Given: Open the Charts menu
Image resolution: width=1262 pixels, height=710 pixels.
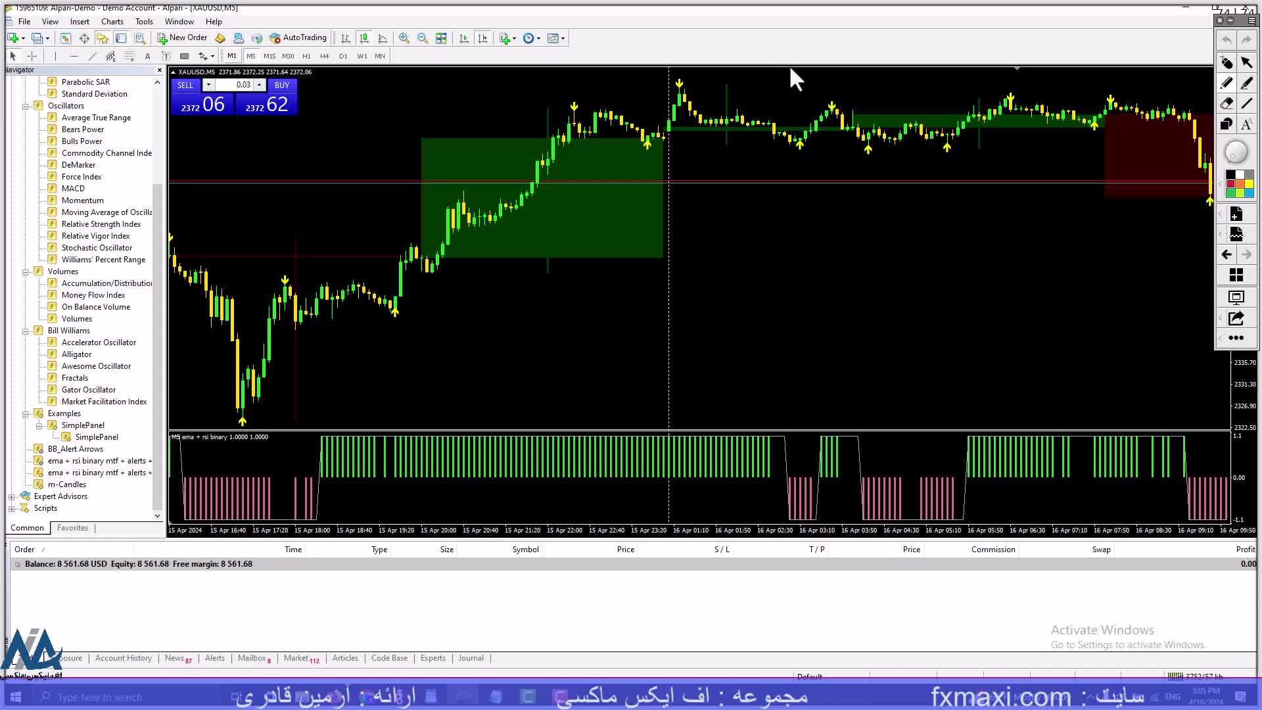Looking at the screenshot, I should tap(112, 22).
